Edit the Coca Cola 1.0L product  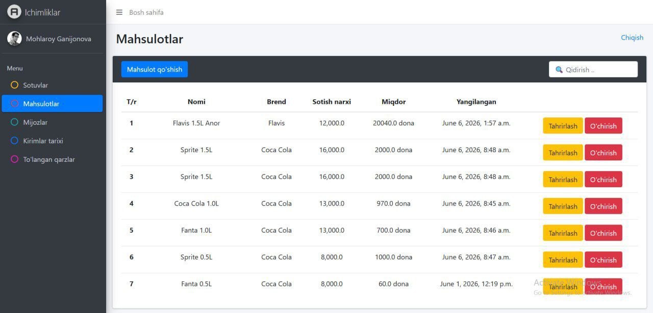pos(563,206)
